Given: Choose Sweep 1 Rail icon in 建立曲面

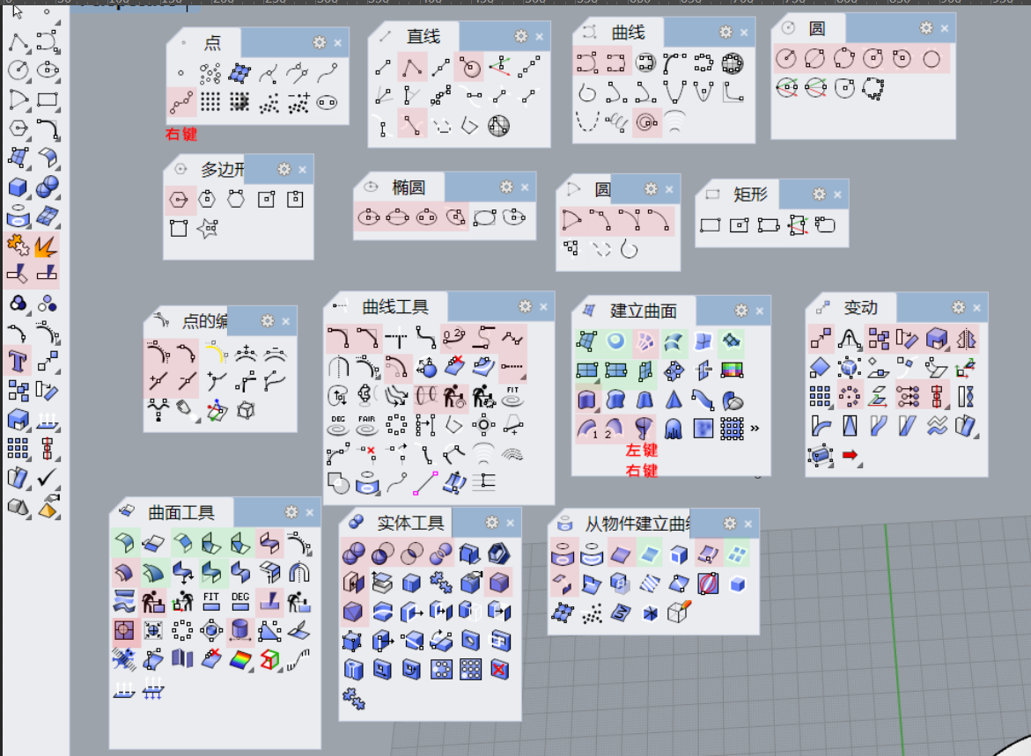Looking at the screenshot, I should (x=586, y=429).
